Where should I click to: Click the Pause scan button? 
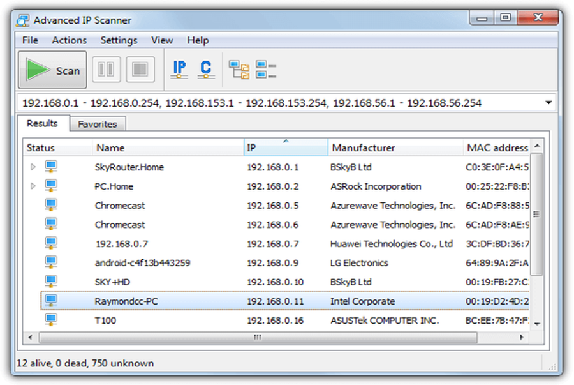(x=106, y=69)
